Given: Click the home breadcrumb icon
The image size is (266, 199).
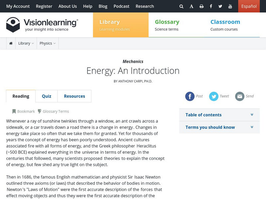Looking at the screenshot, I should pyautogui.click(x=11, y=43).
